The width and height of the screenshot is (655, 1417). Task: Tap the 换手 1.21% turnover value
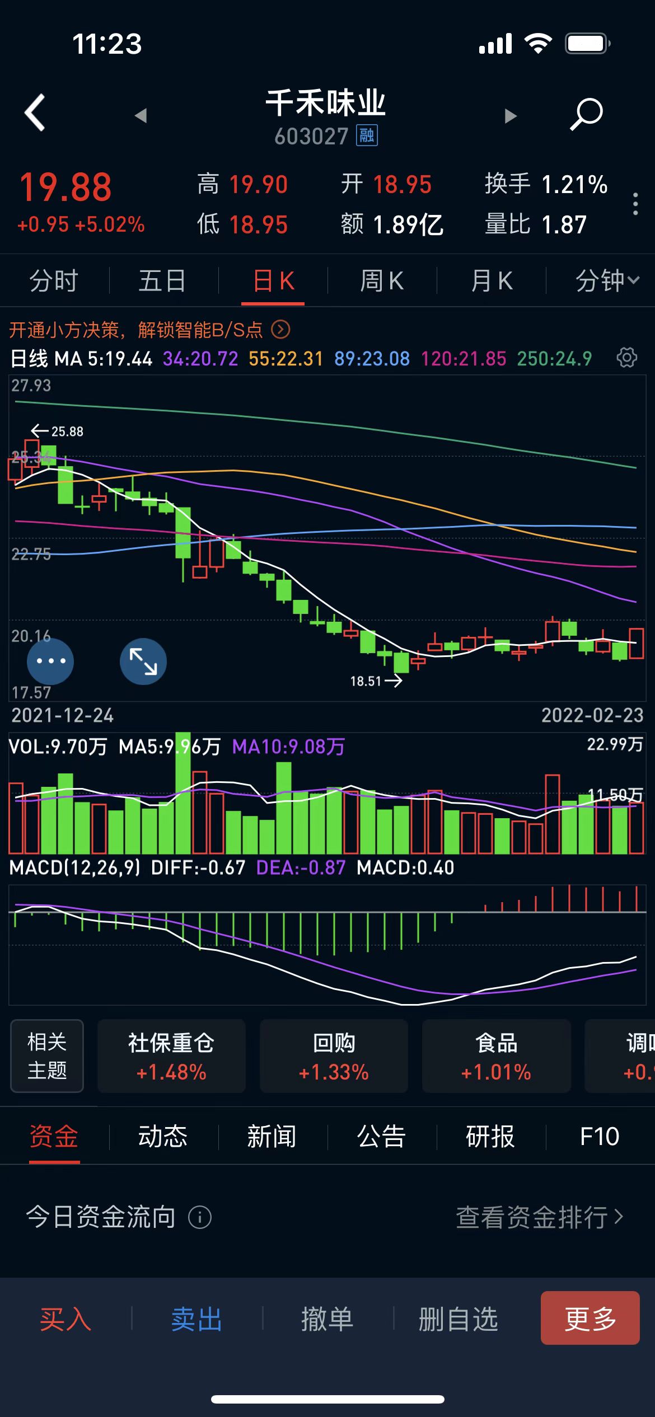(x=546, y=184)
